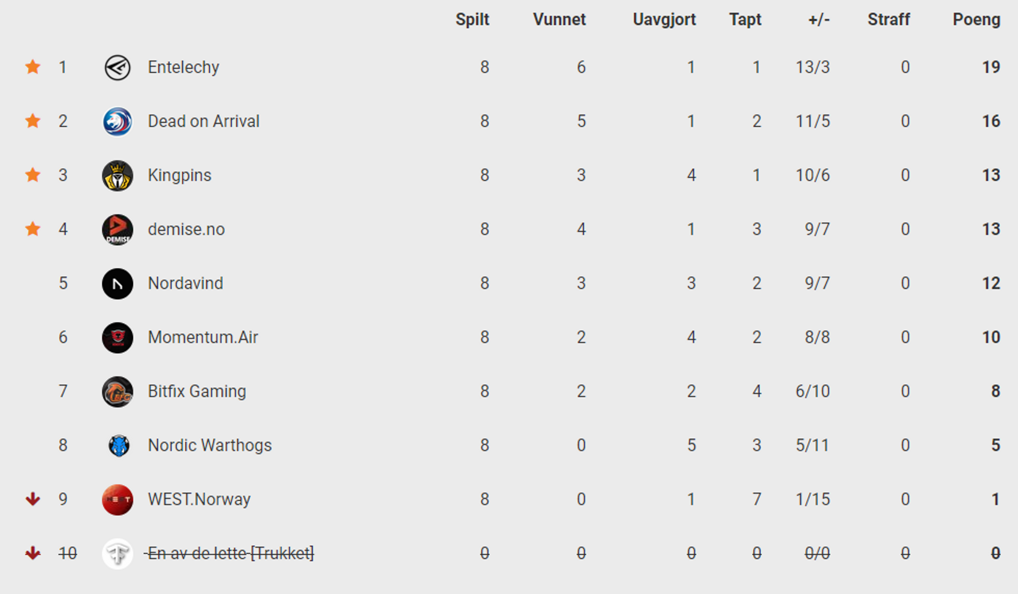Open the Momentum.Air team logo
Image resolution: width=1018 pixels, height=594 pixels.
(x=118, y=337)
